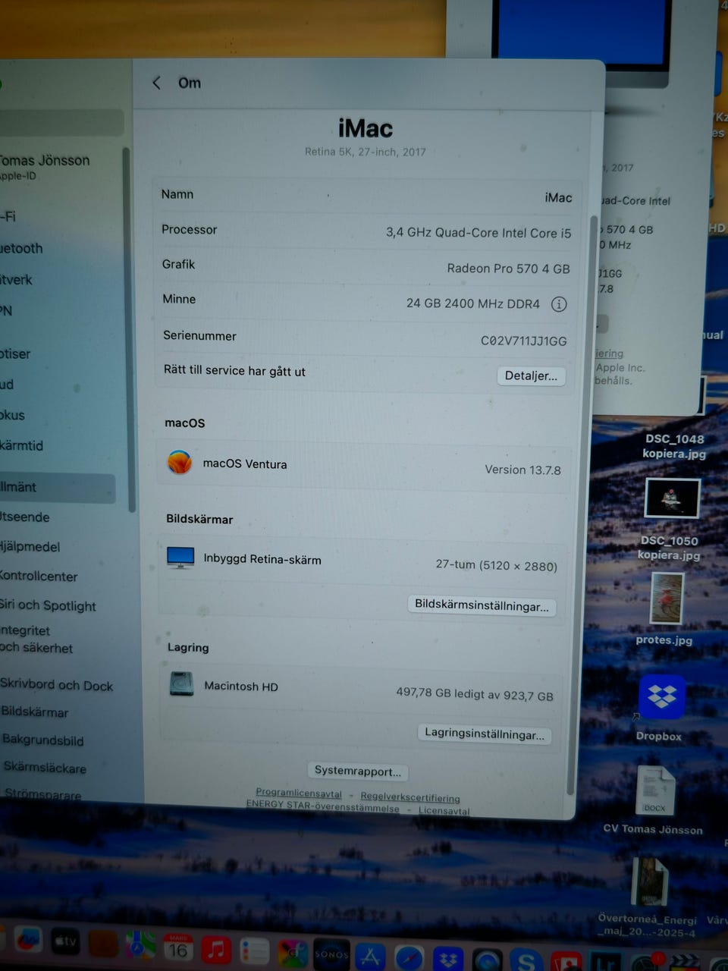Launch Lightroom (Lr) from the Dock
Image resolution: width=728 pixels, height=971 pixels.
(604, 963)
